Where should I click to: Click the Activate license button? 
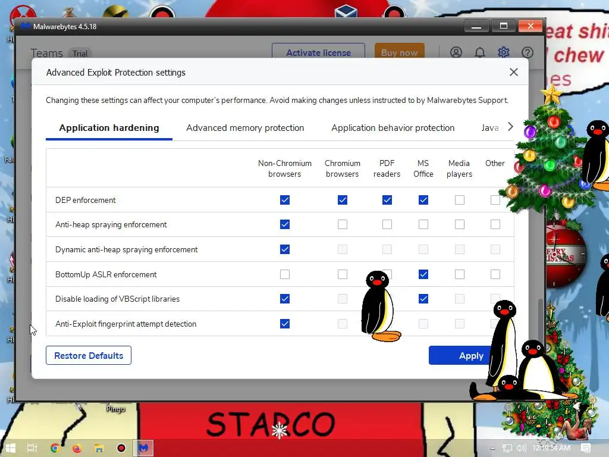coord(318,52)
